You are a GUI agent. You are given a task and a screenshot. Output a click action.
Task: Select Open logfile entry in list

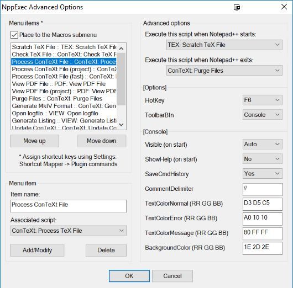pos(64,114)
